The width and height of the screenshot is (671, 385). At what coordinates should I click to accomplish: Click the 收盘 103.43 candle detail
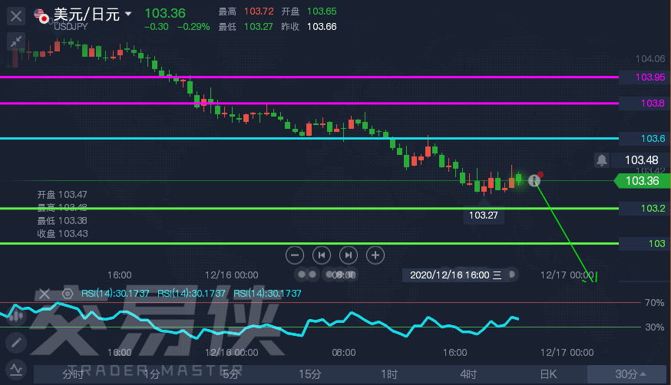pos(62,234)
